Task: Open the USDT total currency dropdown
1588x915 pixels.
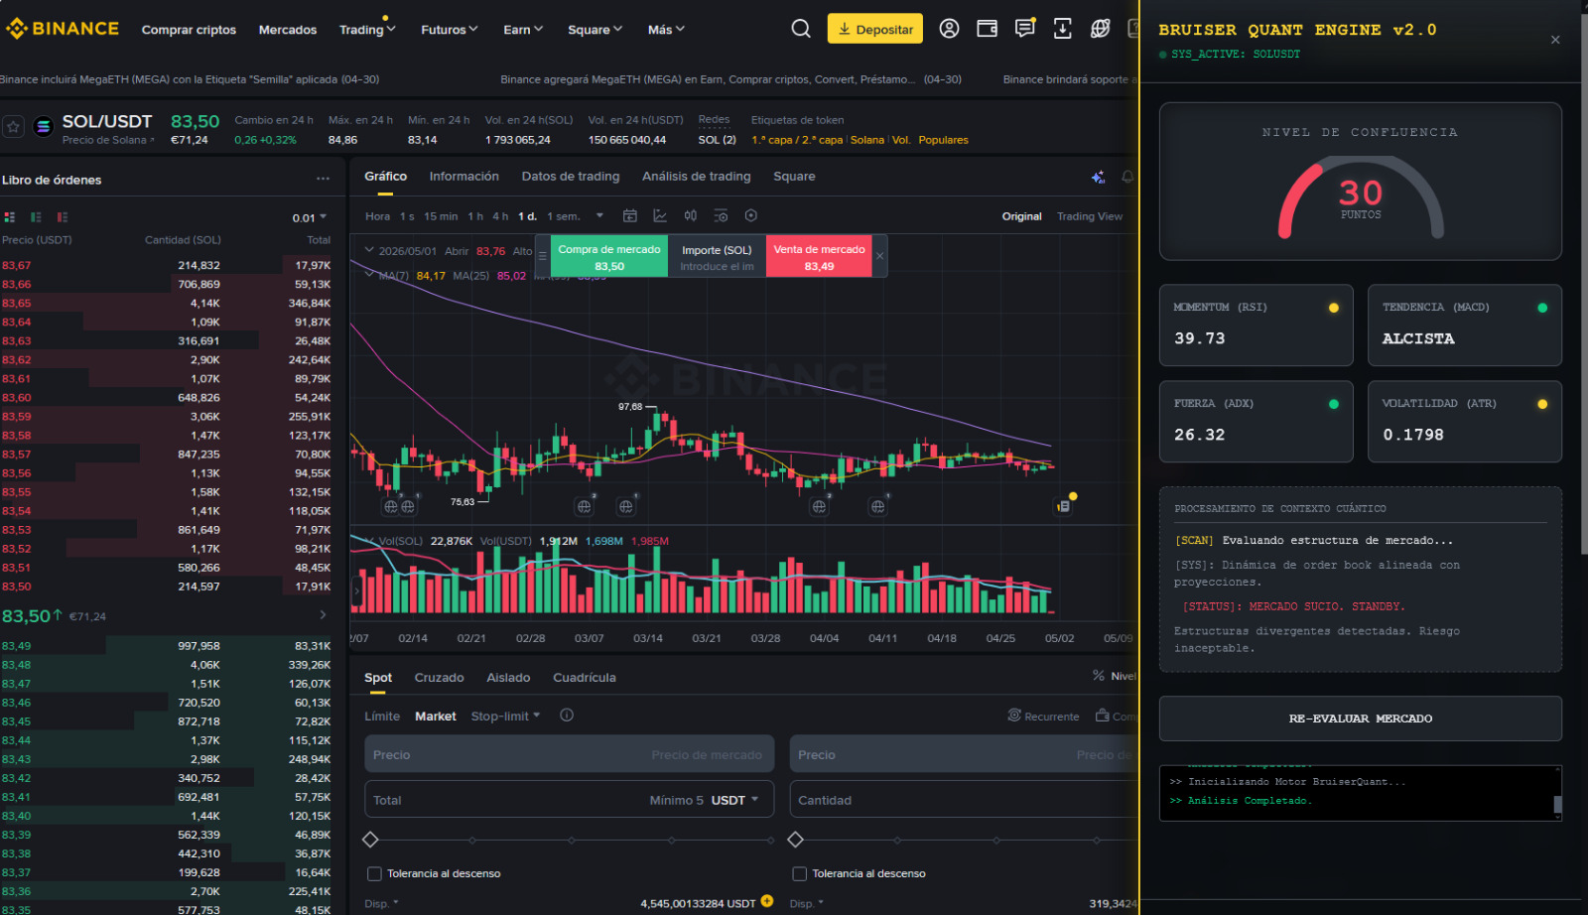Action: click(734, 800)
